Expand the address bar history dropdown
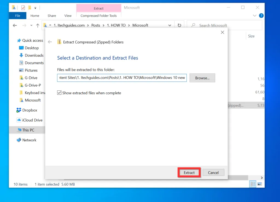The image size is (280, 202). [x=170, y=25]
